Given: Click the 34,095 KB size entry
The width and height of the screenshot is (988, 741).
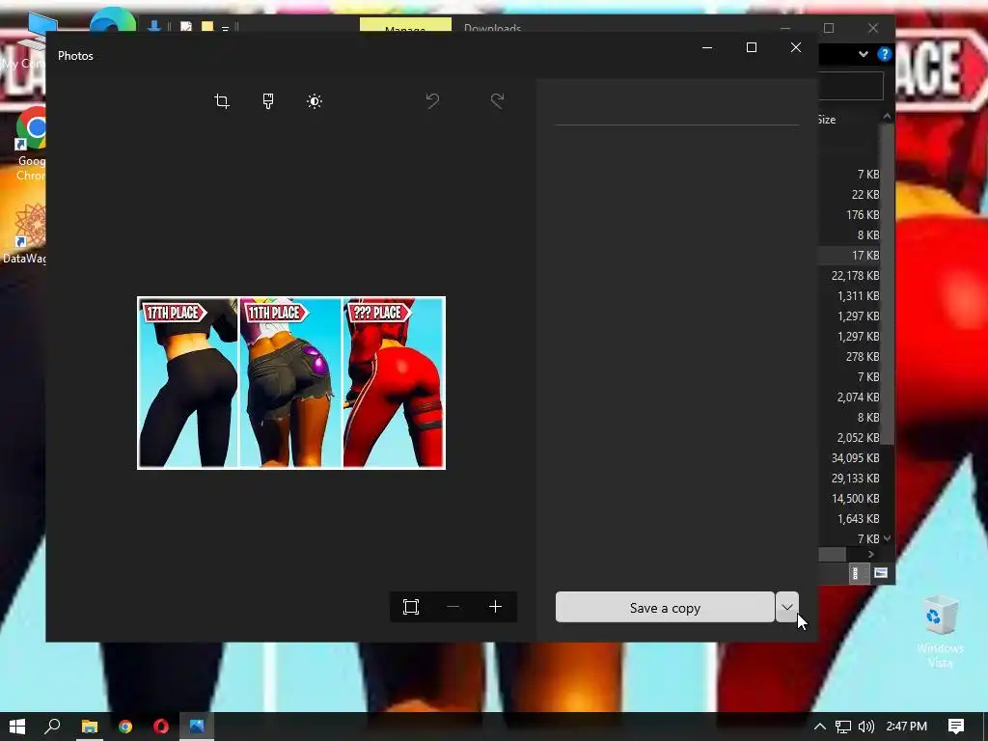Looking at the screenshot, I should (855, 458).
